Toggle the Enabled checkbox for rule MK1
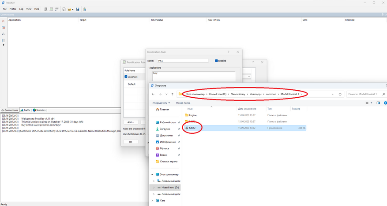The image size is (387, 206). tap(216, 61)
